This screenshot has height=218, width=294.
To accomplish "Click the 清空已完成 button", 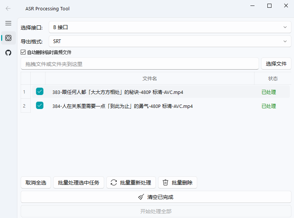I will [156, 197].
